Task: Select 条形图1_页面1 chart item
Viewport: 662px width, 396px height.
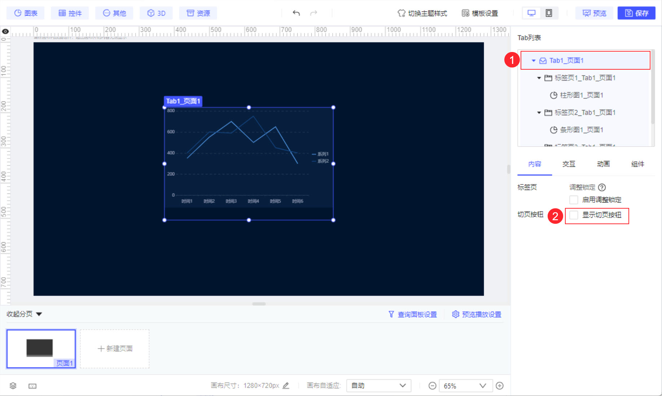Action: click(581, 130)
